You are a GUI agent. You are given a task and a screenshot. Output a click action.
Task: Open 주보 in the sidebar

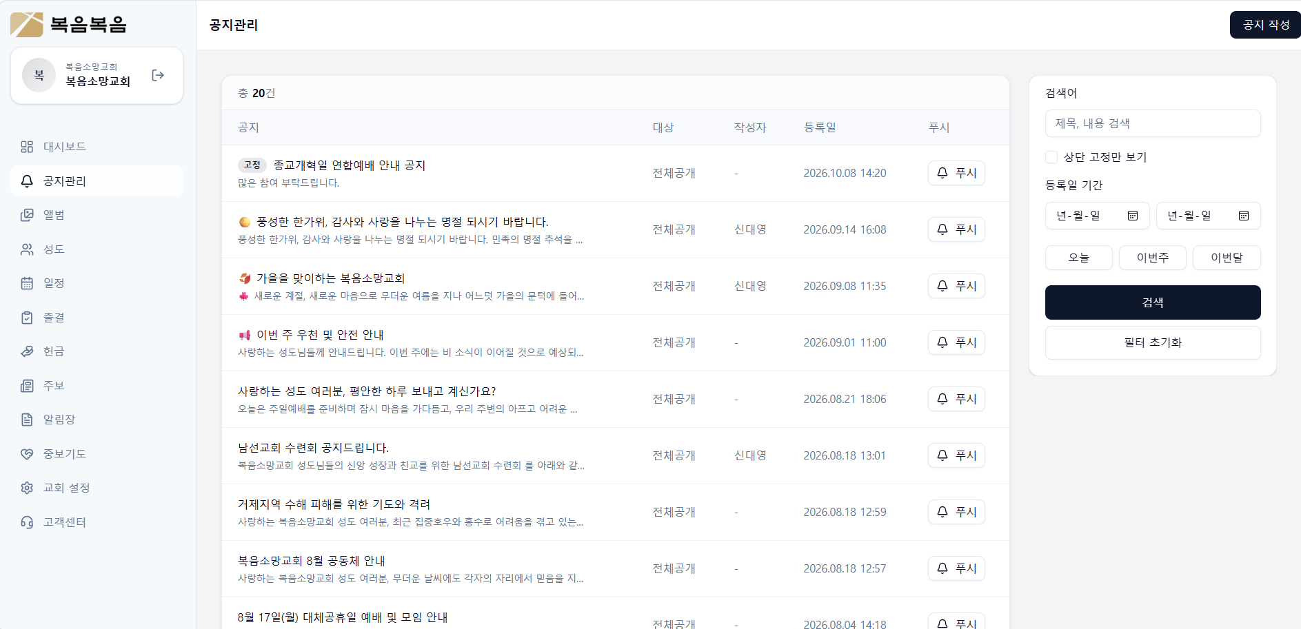[97, 386]
